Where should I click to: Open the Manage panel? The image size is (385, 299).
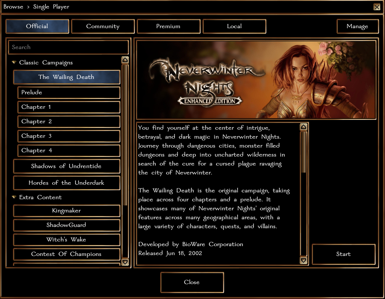[358, 26]
